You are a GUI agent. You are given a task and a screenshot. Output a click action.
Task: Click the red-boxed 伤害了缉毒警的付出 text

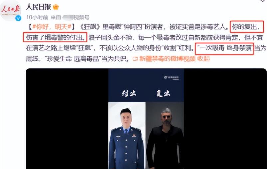click(x=55, y=37)
